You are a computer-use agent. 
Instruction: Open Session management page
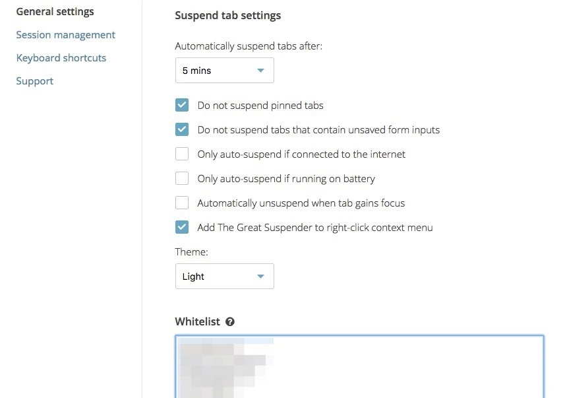[x=65, y=35]
